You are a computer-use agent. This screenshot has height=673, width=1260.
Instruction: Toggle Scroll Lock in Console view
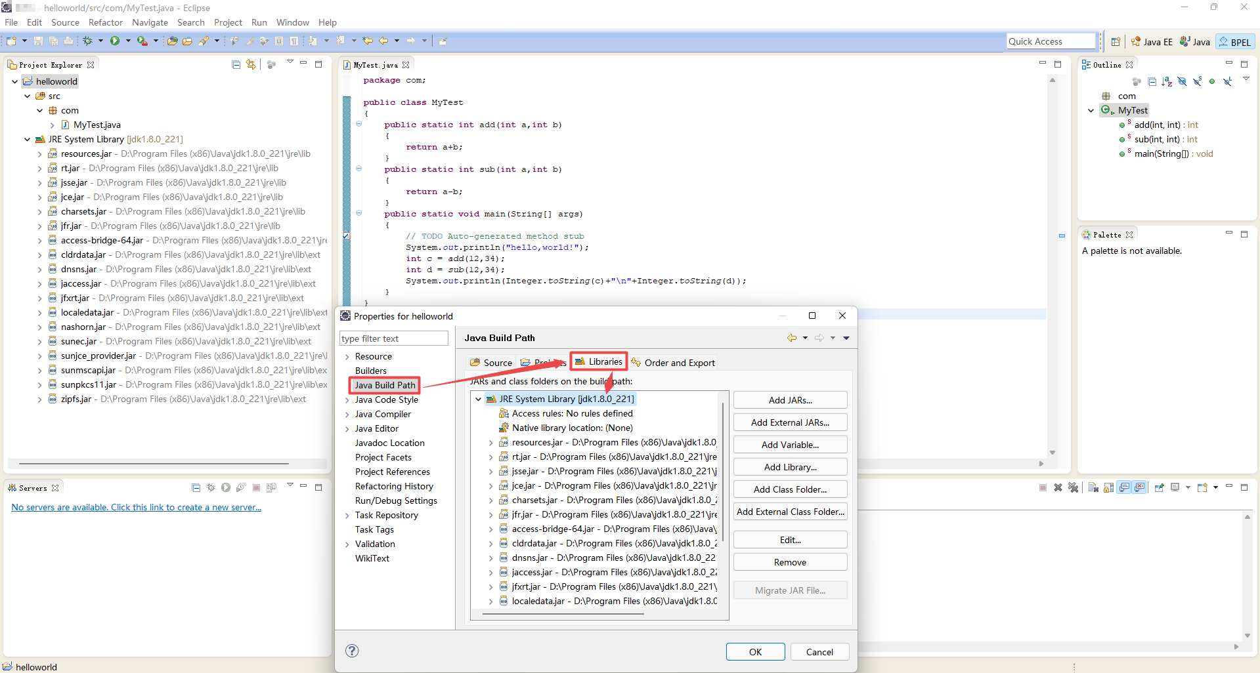(1108, 487)
